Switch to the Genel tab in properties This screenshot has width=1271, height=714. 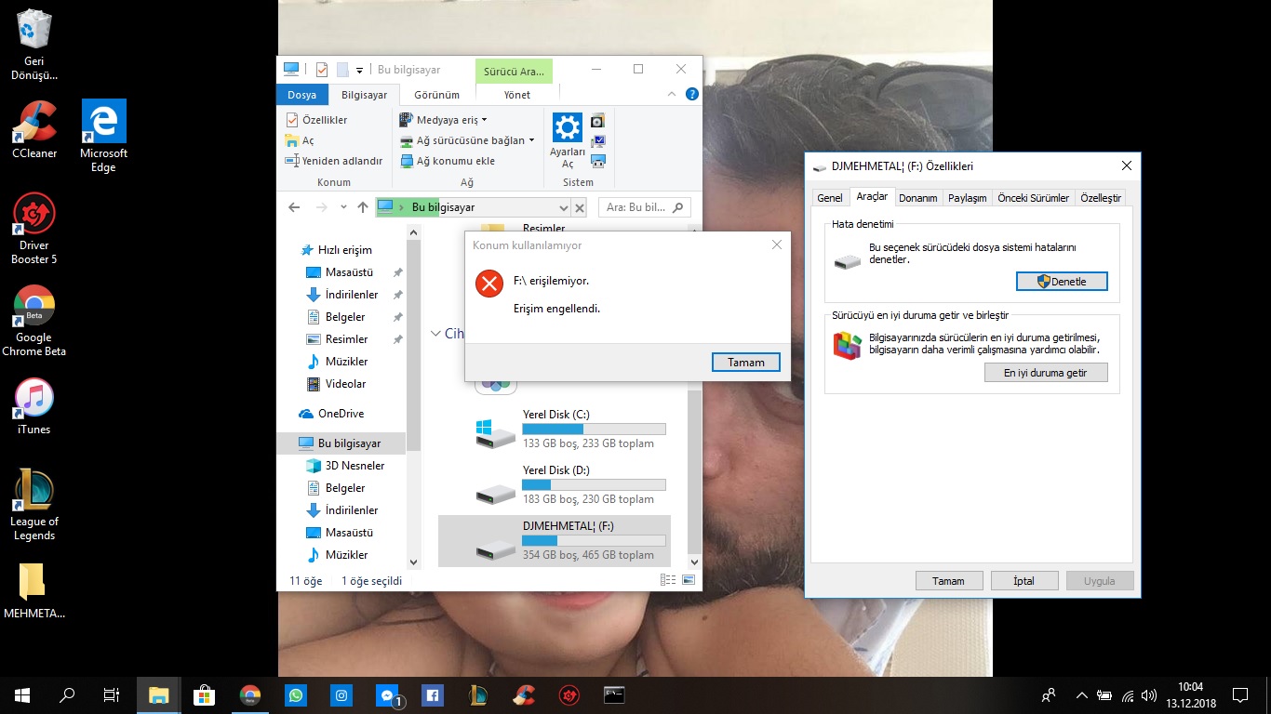829,198
